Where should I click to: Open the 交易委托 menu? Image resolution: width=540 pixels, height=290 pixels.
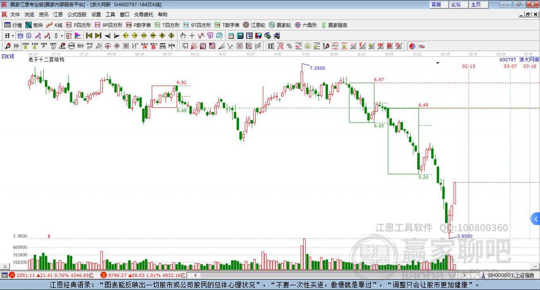click(143, 14)
